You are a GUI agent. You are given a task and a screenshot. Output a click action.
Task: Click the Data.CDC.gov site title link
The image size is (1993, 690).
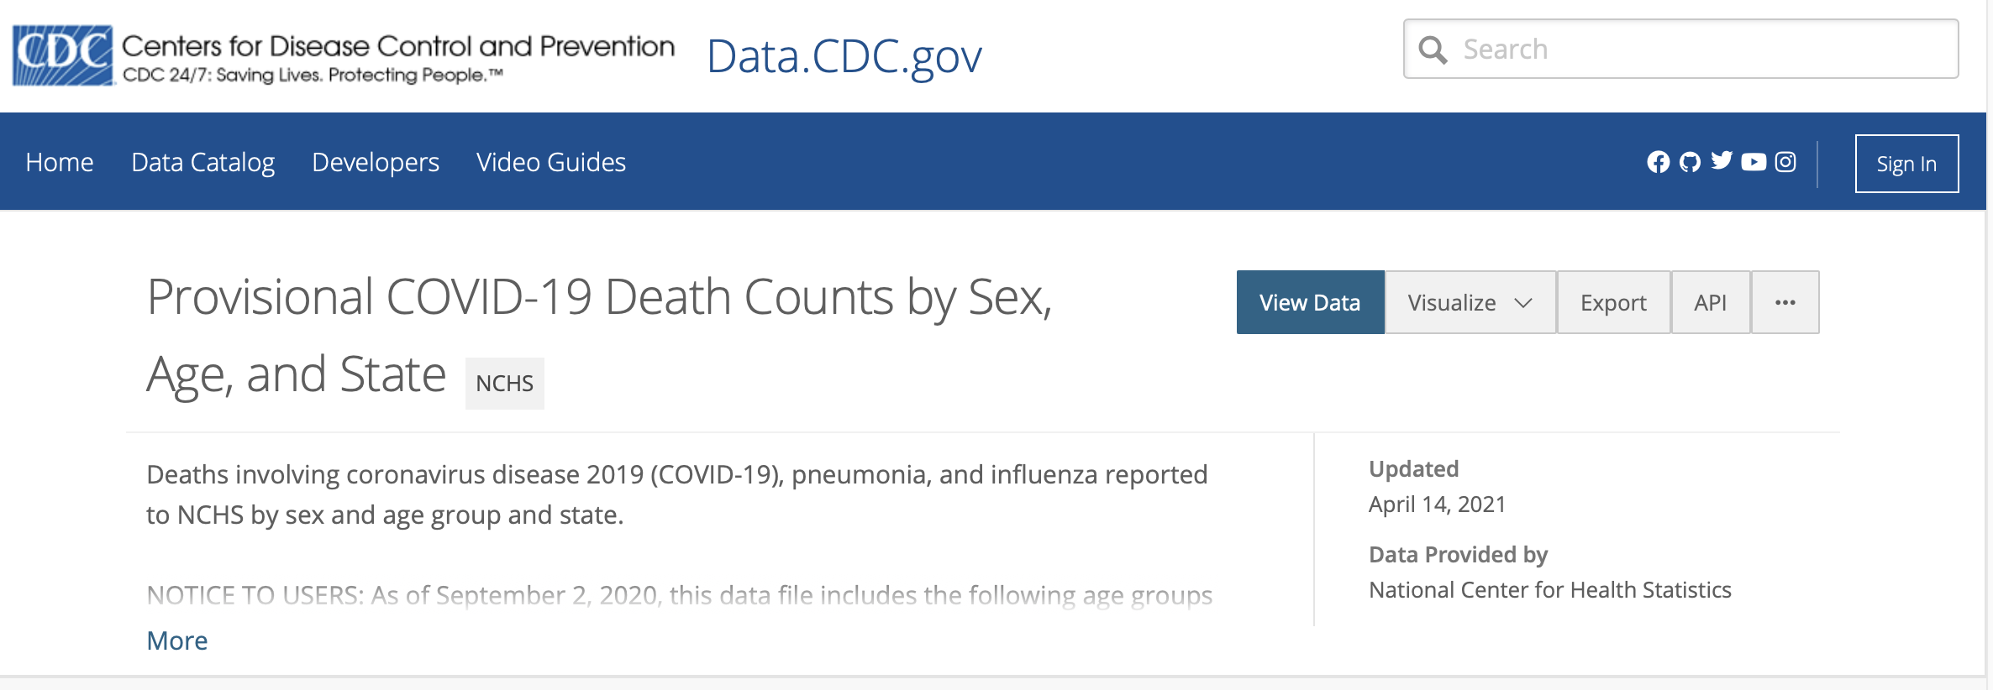click(x=844, y=57)
